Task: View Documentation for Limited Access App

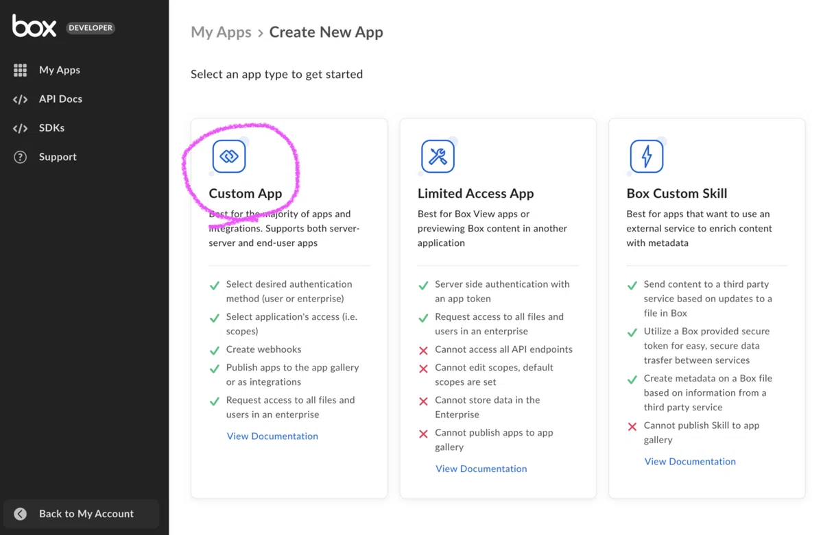Action: pos(481,469)
